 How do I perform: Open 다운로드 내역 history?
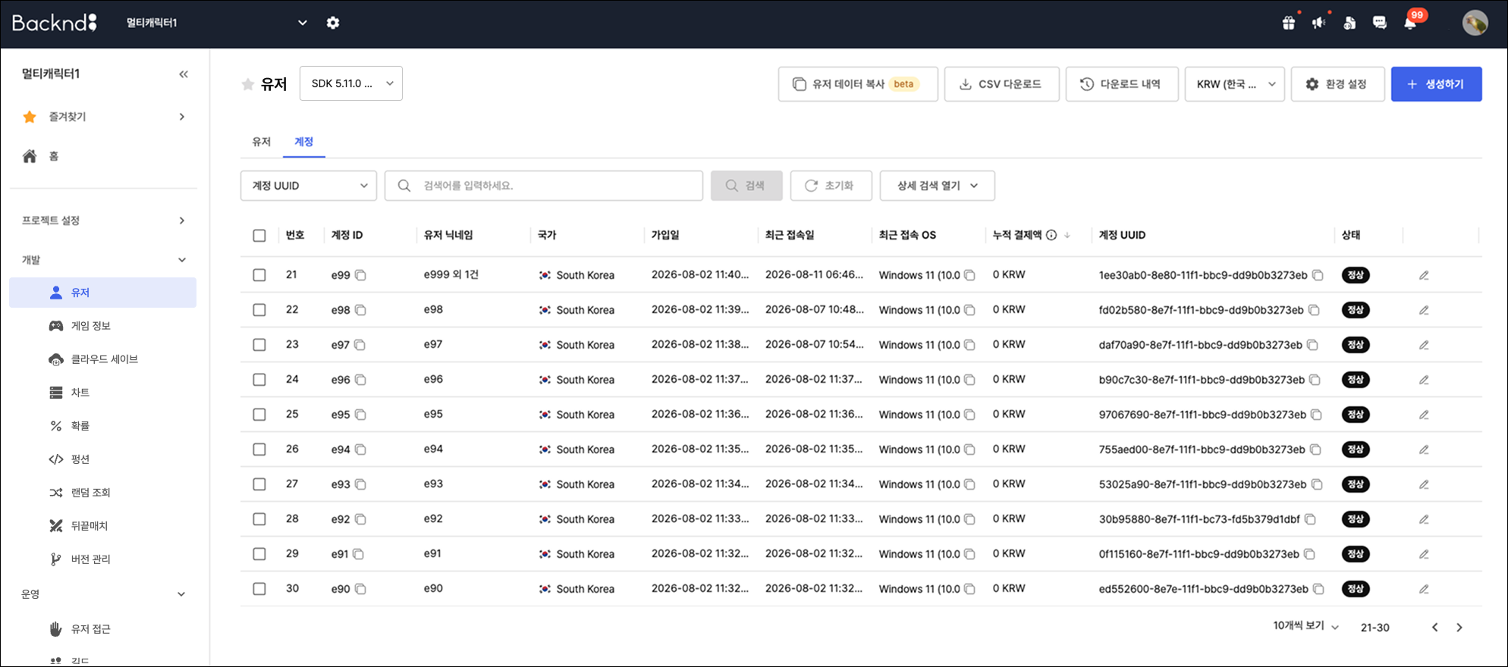[1122, 84]
